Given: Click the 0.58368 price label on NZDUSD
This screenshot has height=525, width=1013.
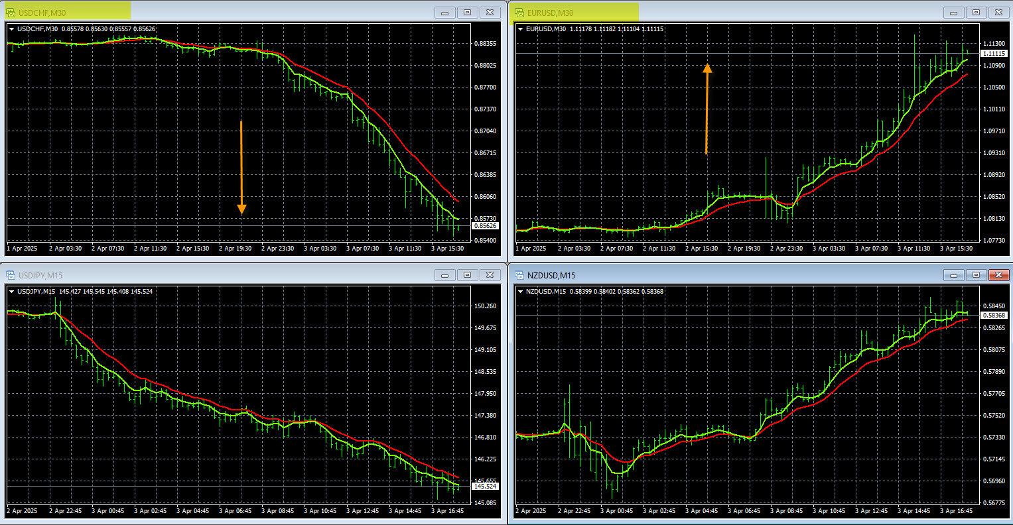Looking at the screenshot, I should coord(994,316).
